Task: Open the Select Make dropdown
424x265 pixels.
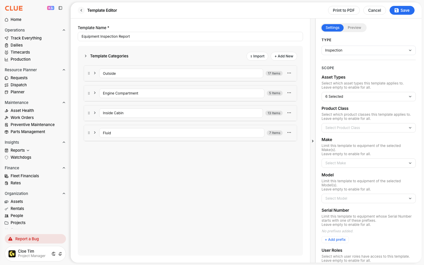Action: [368, 163]
